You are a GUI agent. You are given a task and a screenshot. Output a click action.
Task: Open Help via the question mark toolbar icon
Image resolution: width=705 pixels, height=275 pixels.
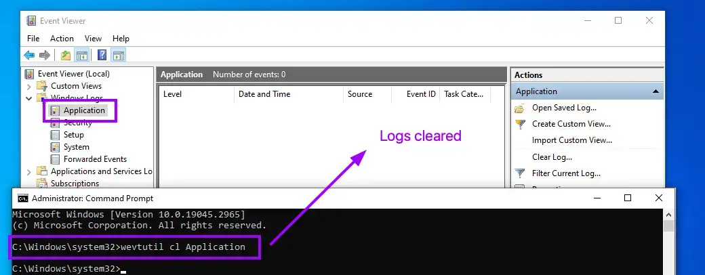pos(102,56)
